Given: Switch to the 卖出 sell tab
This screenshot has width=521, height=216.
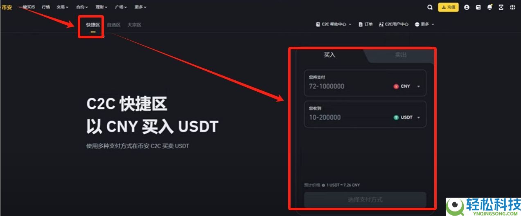Looking at the screenshot, I should (x=401, y=55).
